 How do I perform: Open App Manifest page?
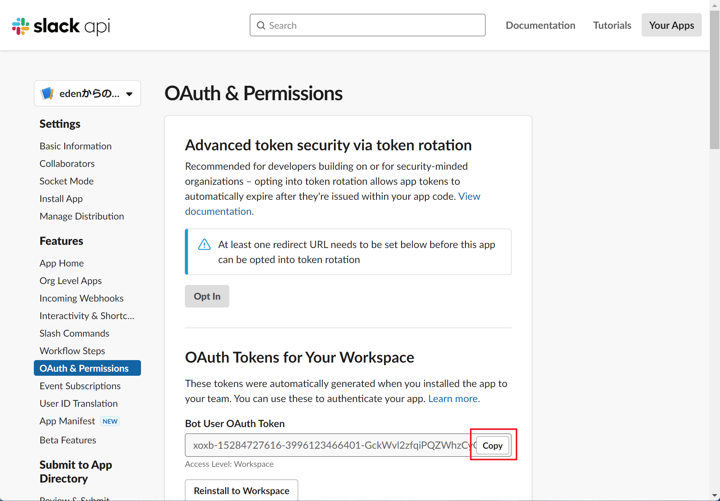point(67,421)
